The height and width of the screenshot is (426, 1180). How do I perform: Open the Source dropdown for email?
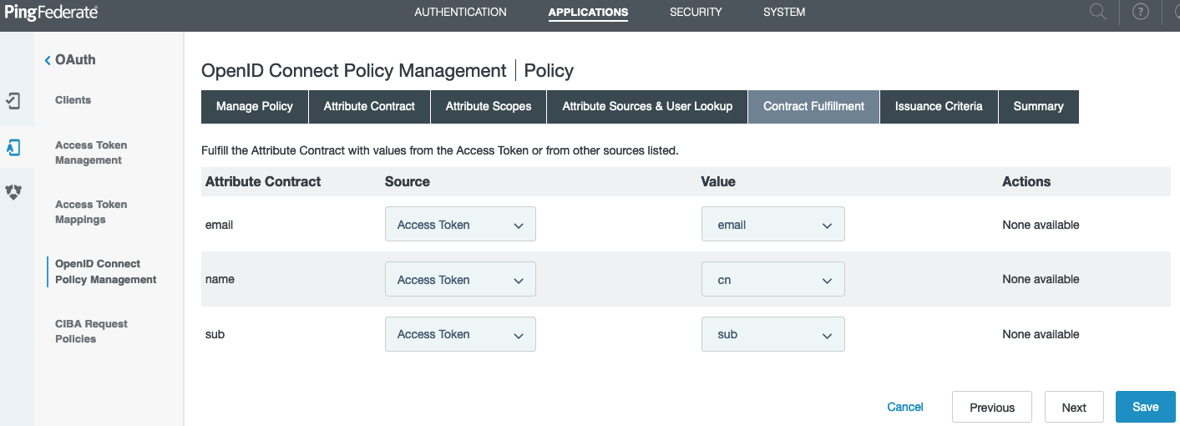[x=460, y=225]
